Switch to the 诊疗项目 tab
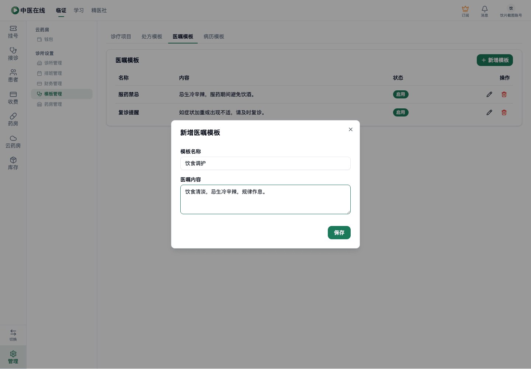 tap(121, 36)
